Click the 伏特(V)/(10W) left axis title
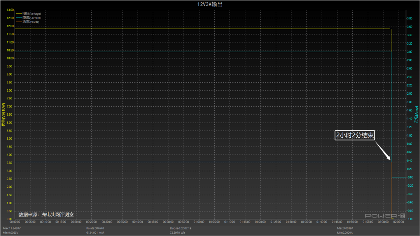Viewport: 420px width, 236px height. [3, 115]
